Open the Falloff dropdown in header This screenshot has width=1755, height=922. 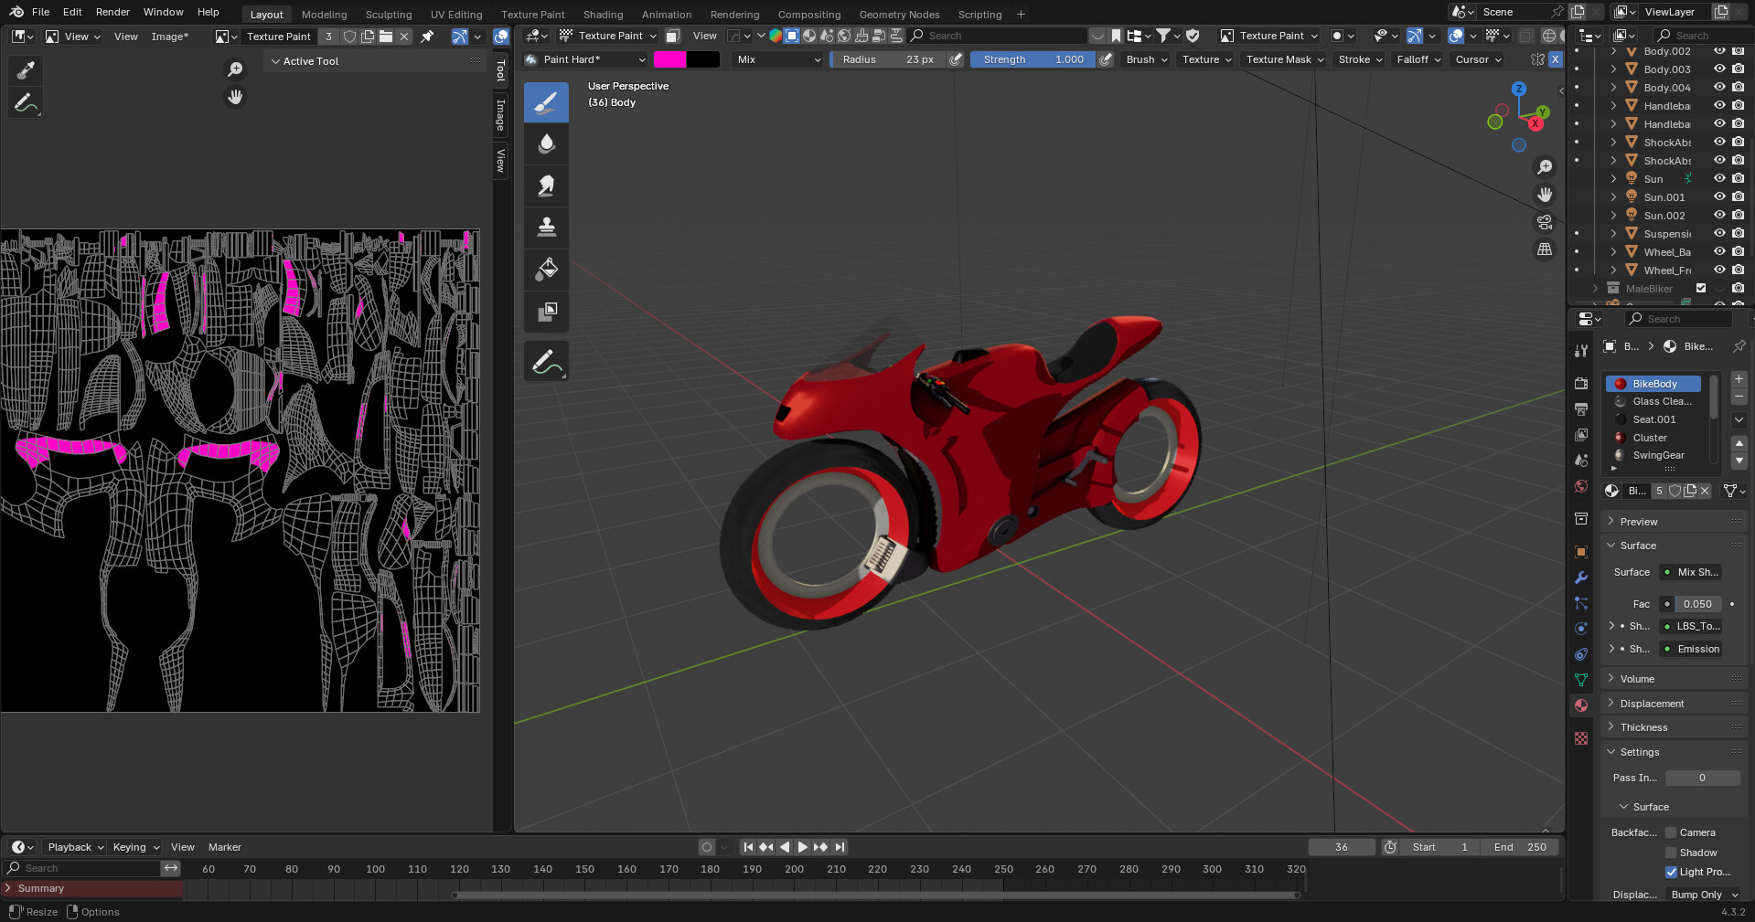click(1418, 59)
